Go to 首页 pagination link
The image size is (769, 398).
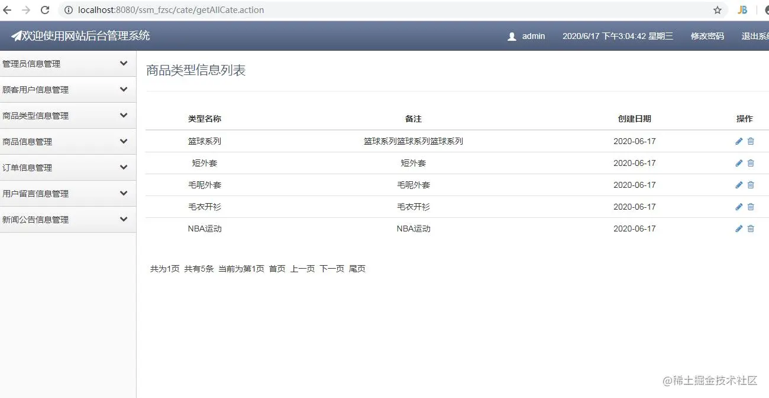click(x=277, y=269)
